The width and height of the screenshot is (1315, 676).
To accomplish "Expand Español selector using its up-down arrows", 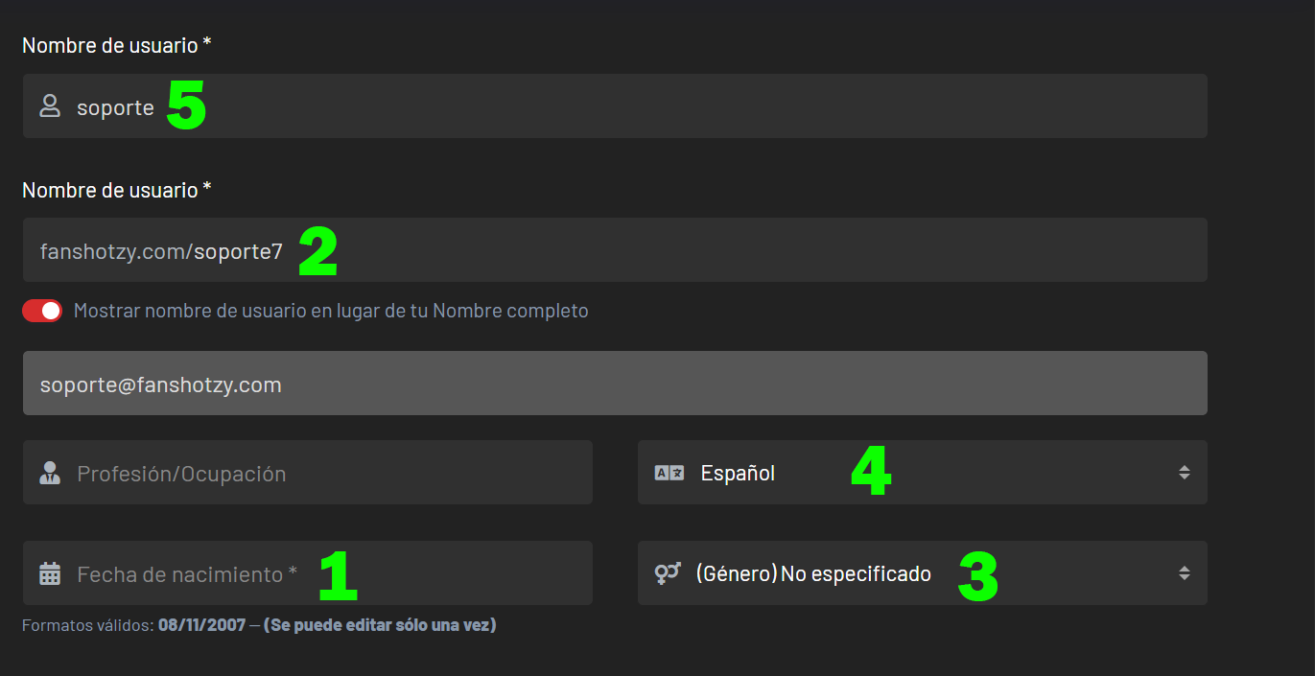I will 1185,473.
